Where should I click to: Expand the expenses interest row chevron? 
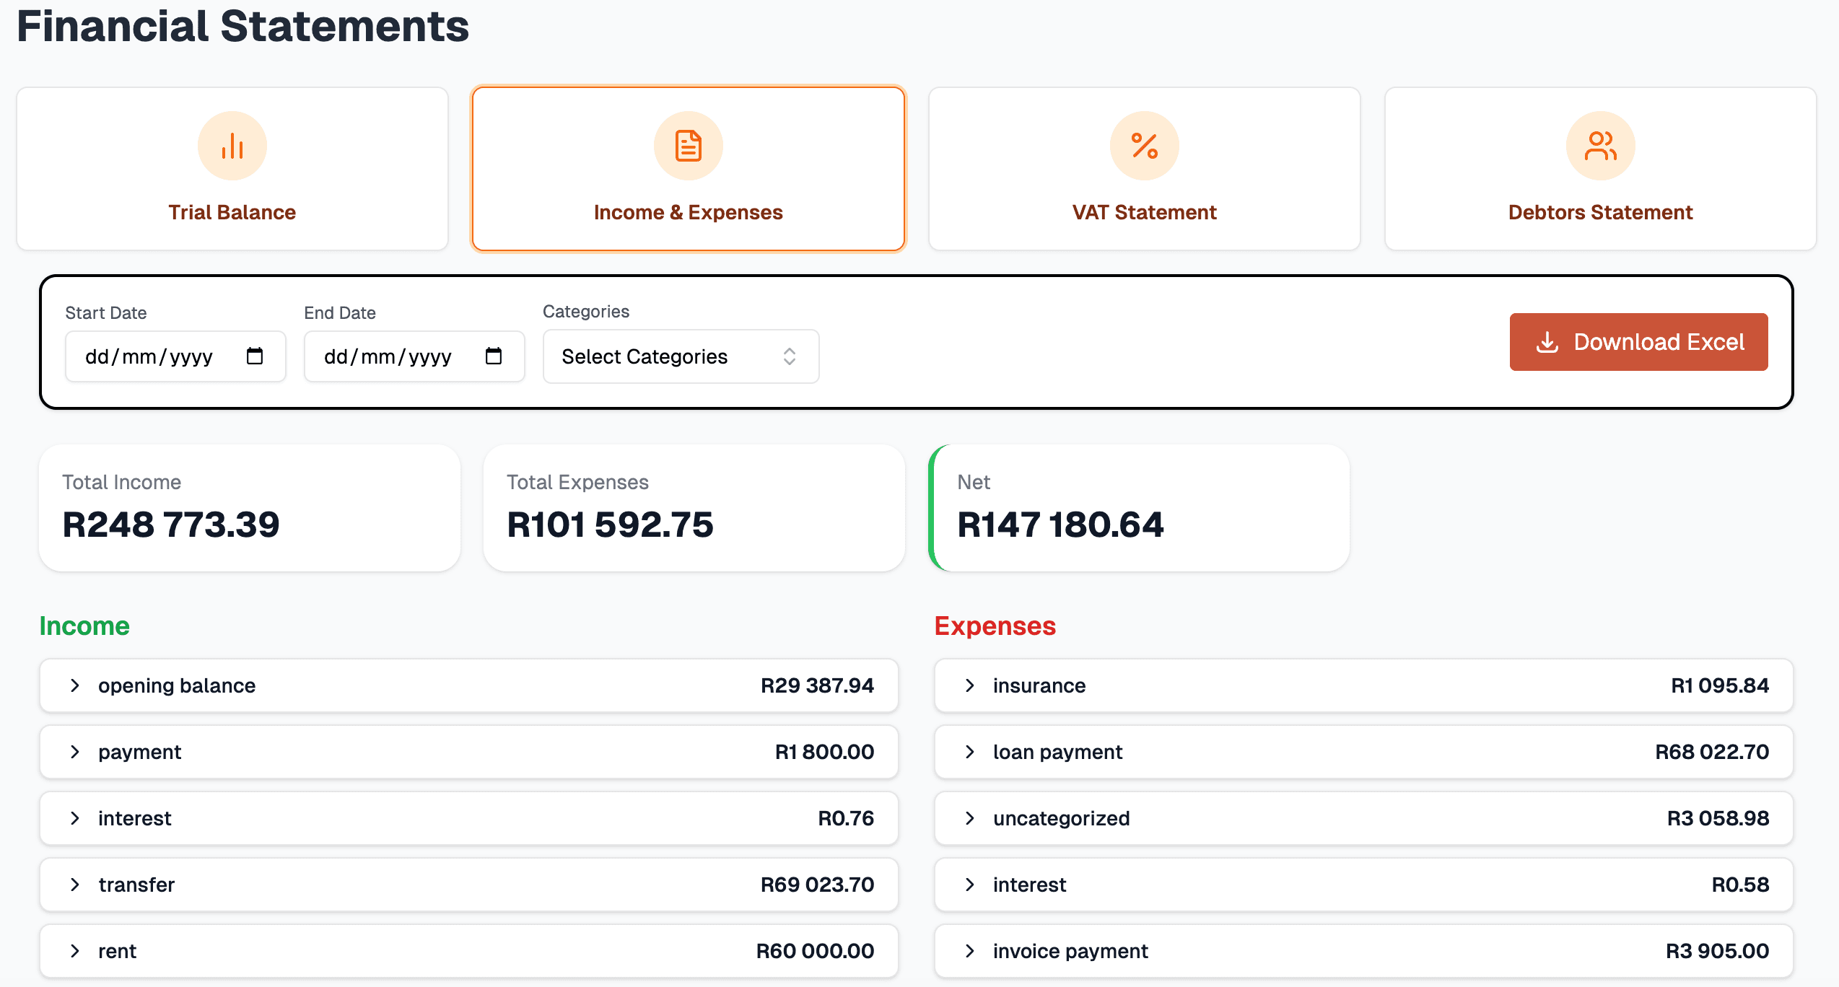coord(969,885)
